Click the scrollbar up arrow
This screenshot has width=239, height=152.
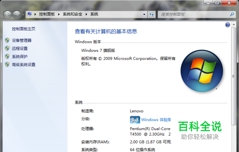(234, 24)
